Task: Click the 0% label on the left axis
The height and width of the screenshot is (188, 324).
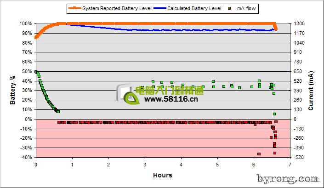Action: 28,119
